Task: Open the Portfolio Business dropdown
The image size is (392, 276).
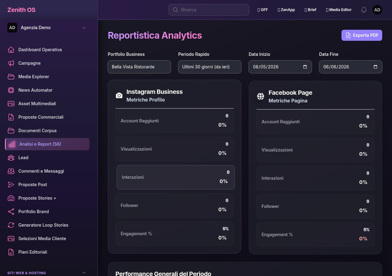Action: click(139, 67)
